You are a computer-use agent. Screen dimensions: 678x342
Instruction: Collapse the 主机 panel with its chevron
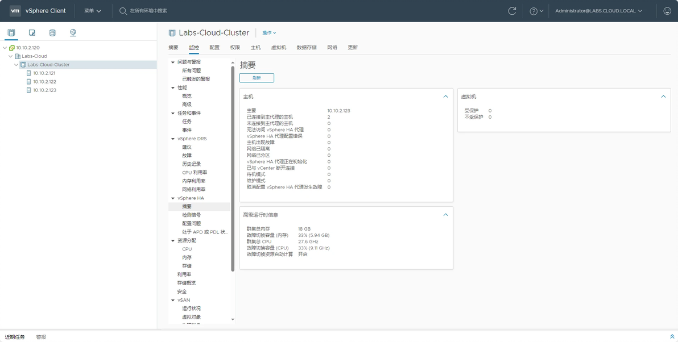[x=446, y=97]
